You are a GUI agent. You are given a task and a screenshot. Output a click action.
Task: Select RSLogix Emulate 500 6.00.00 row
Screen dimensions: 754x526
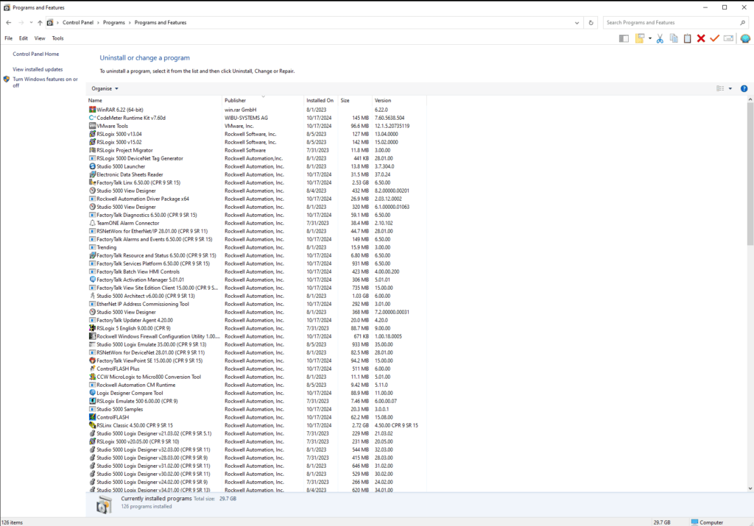(x=256, y=401)
